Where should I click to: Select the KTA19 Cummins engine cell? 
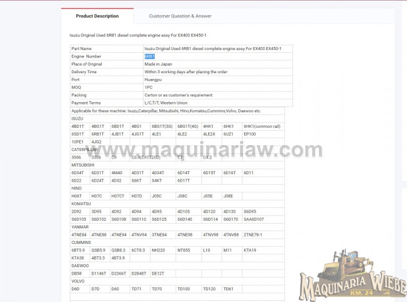coord(249,250)
